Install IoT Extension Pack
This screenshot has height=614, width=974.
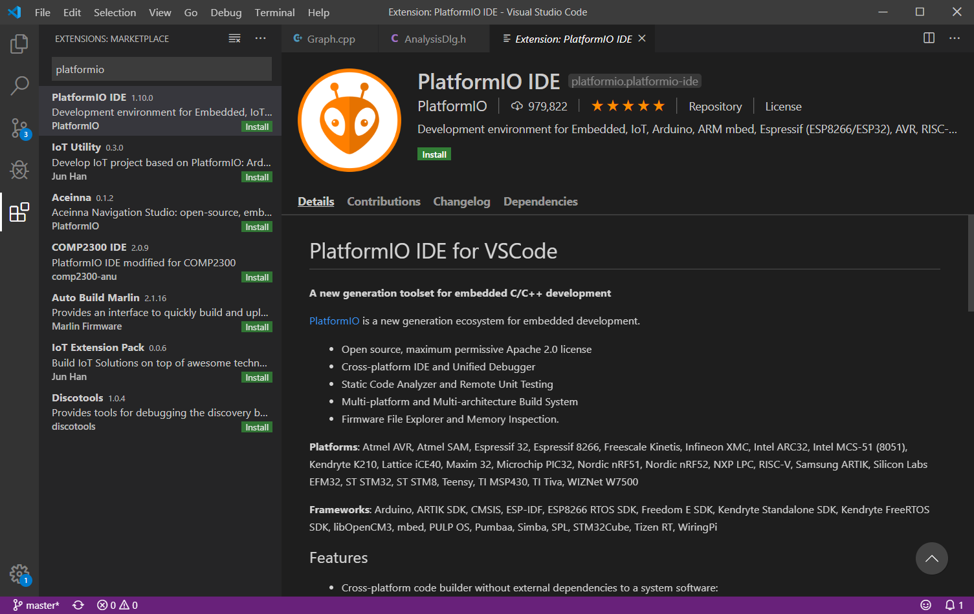tap(257, 377)
